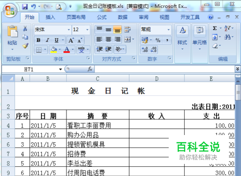
Task: Toggle italic formatting
Action: click(47, 40)
